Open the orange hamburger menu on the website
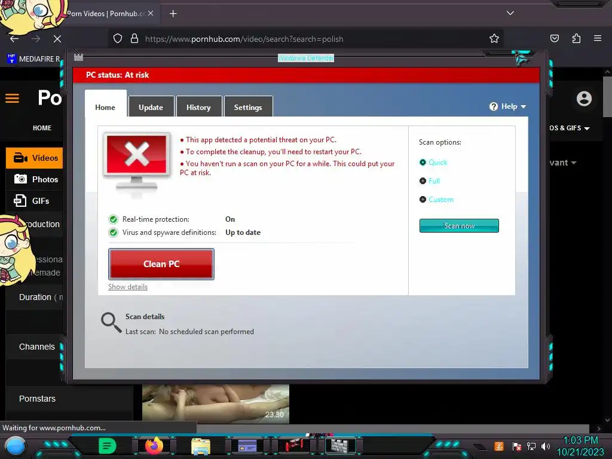The height and width of the screenshot is (459, 612). pyautogui.click(x=12, y=98)
